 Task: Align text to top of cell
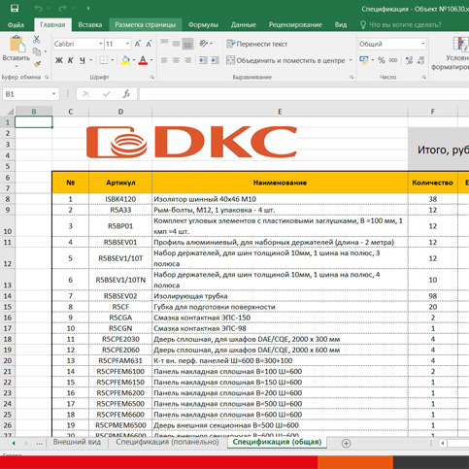[164, 43]
